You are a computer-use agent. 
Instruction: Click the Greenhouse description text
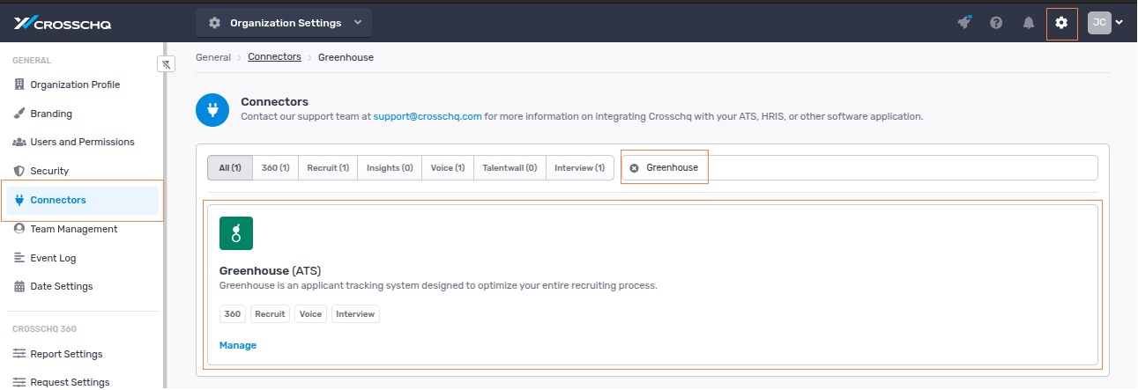coord(438,285)
